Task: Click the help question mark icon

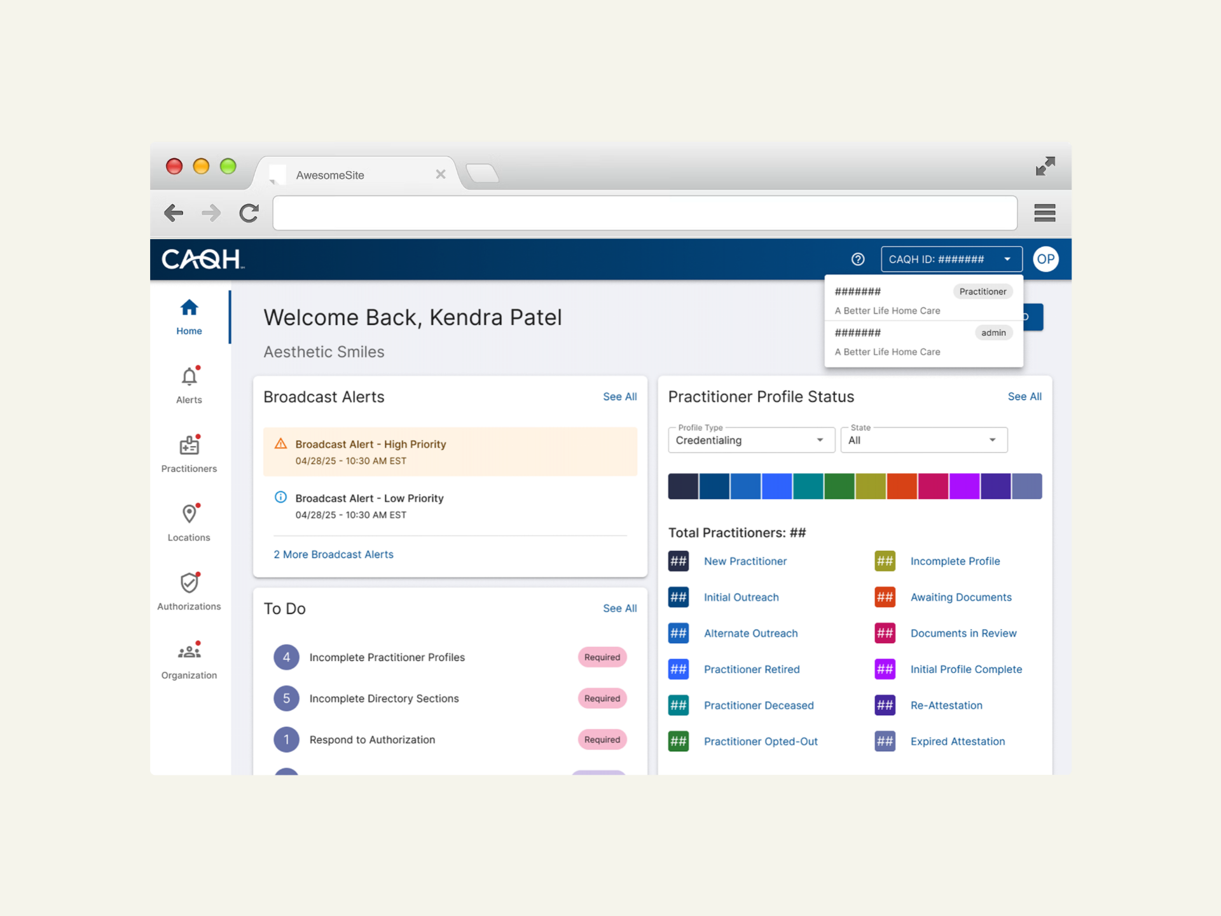Action: pyautogui.click(x=858, y=259)
